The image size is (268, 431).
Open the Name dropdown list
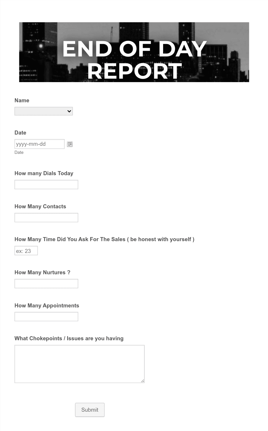(44, 111)
